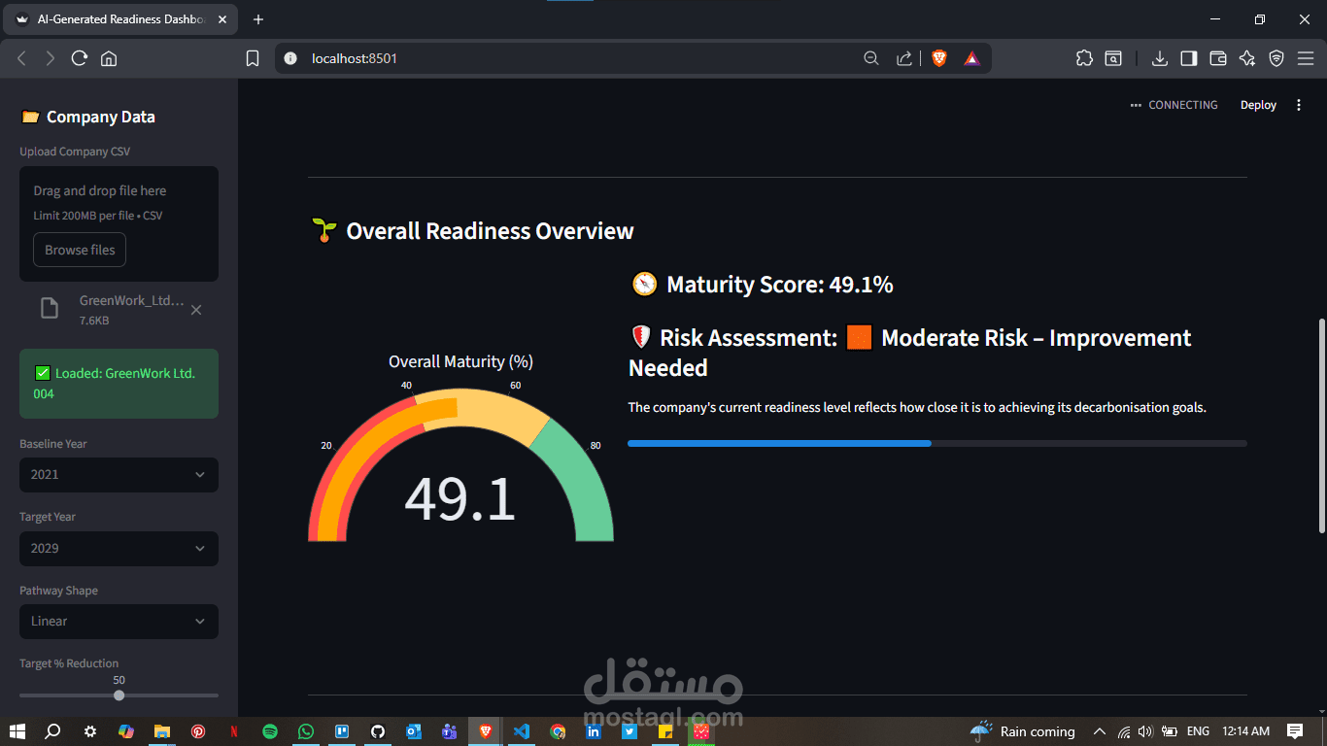Image resolution: width=1327 pixels, height=746 pixels.
Task: View site information for localhost
Action: point(289,58)
